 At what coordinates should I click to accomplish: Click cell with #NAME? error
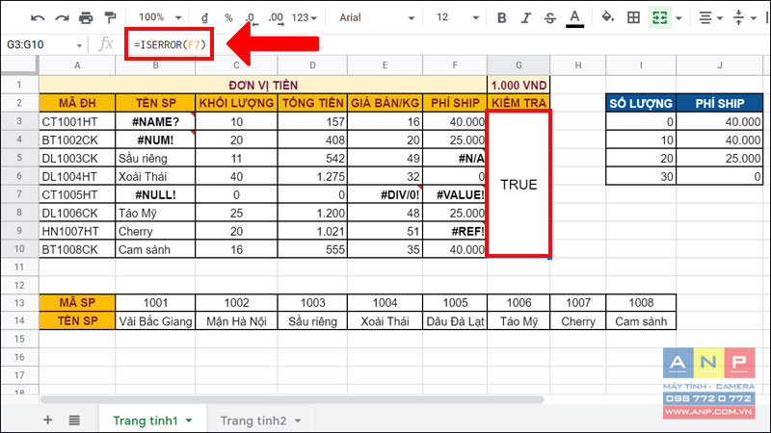coord(155,122)
